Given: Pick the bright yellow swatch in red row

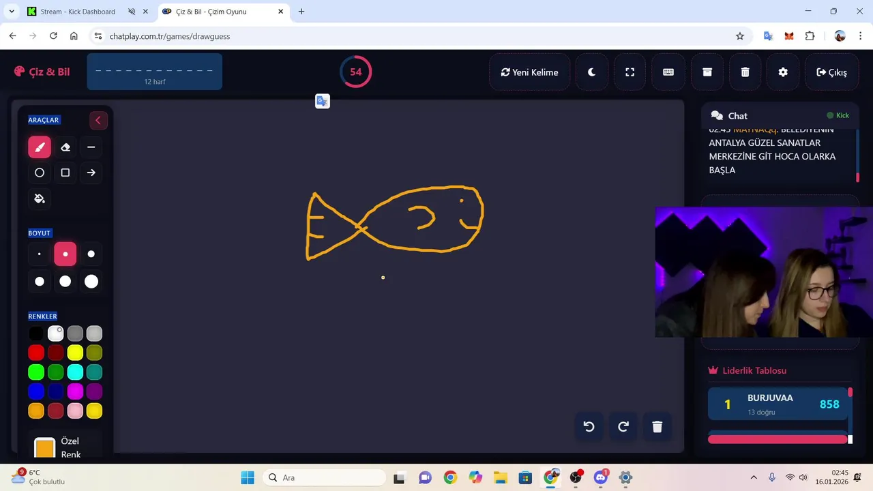Looking at the screenshot, I should click(x=75, y=353).
